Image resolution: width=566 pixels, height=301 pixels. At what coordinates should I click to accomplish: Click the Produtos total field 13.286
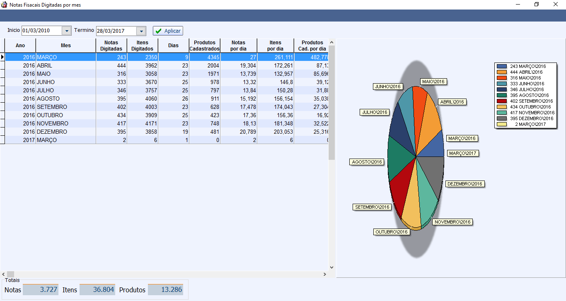click(x=165, y=290)
